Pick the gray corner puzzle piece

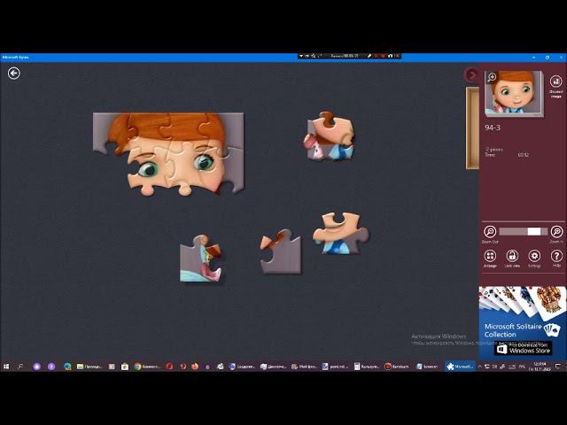(x=281, y=251)
